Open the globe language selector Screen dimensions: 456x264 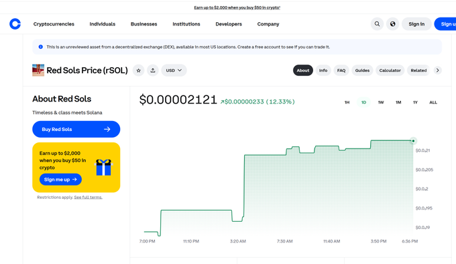[392, 24]
